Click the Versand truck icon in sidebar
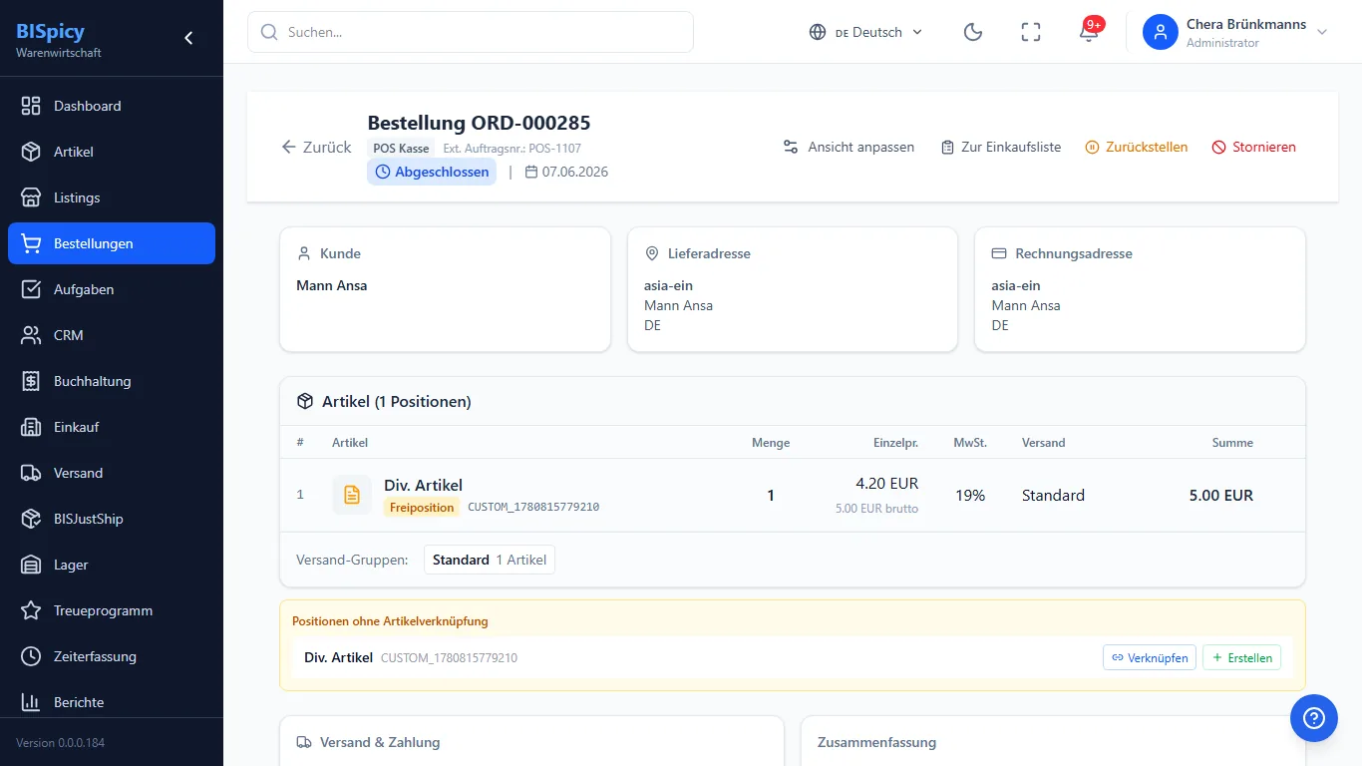1362x766 pixels. [31, 473]
